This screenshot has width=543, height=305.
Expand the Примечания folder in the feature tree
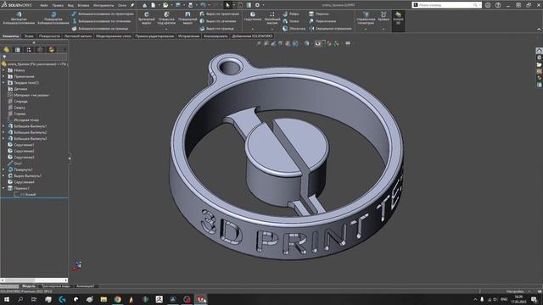3,76
